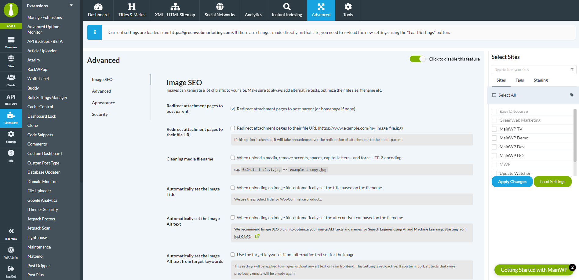Click the site filter funnel icon

point(572,70)
